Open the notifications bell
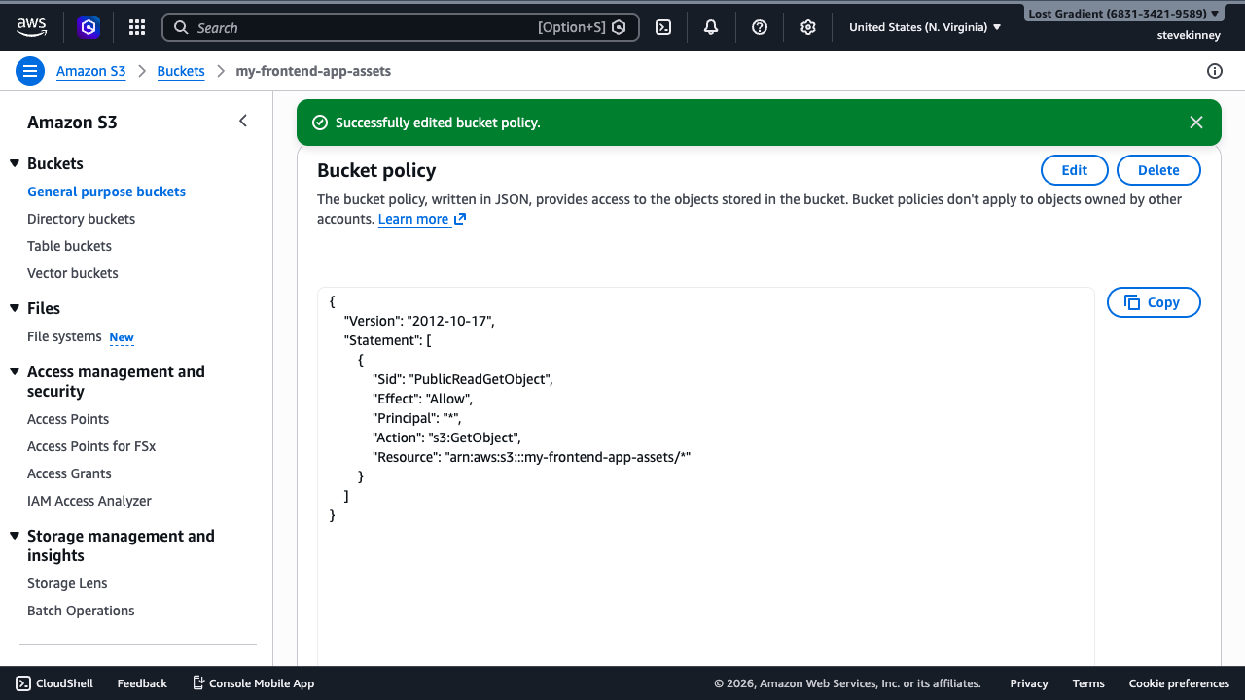Image resolution: width=1245 pixels, height=700 pixels. 711,27
